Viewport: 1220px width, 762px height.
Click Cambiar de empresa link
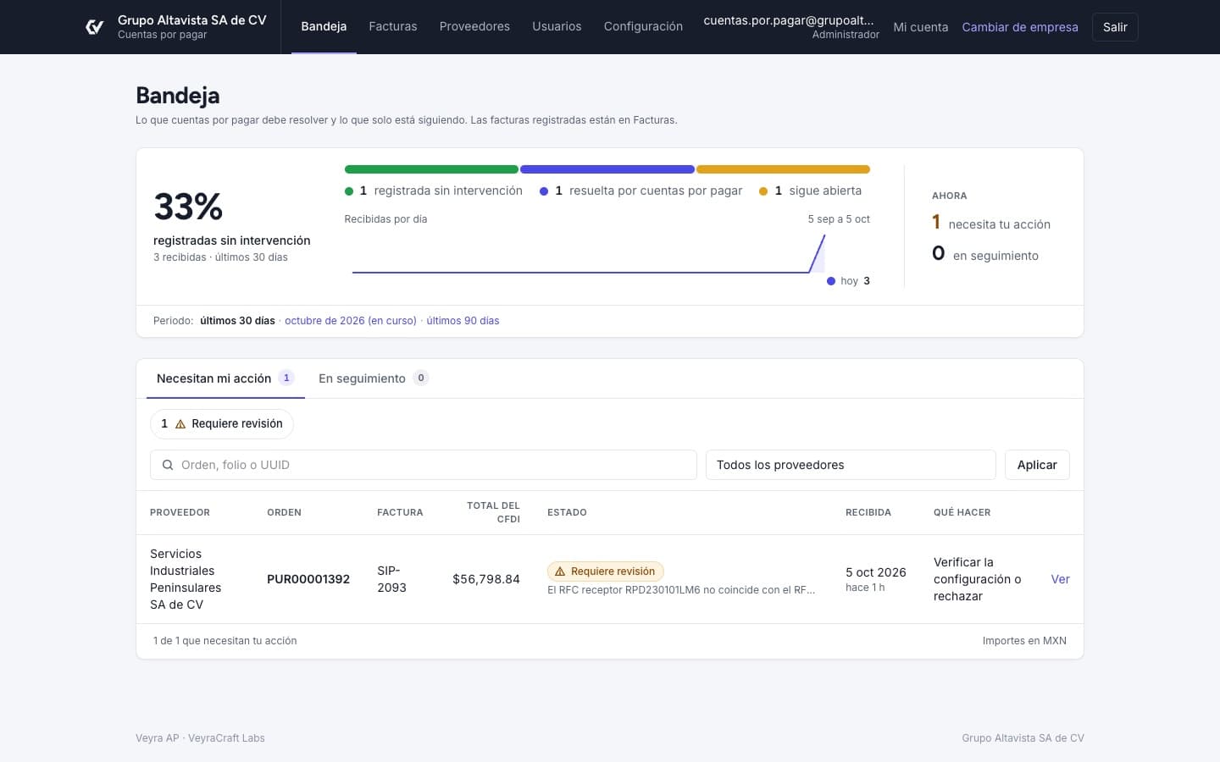pos(1020,27)
